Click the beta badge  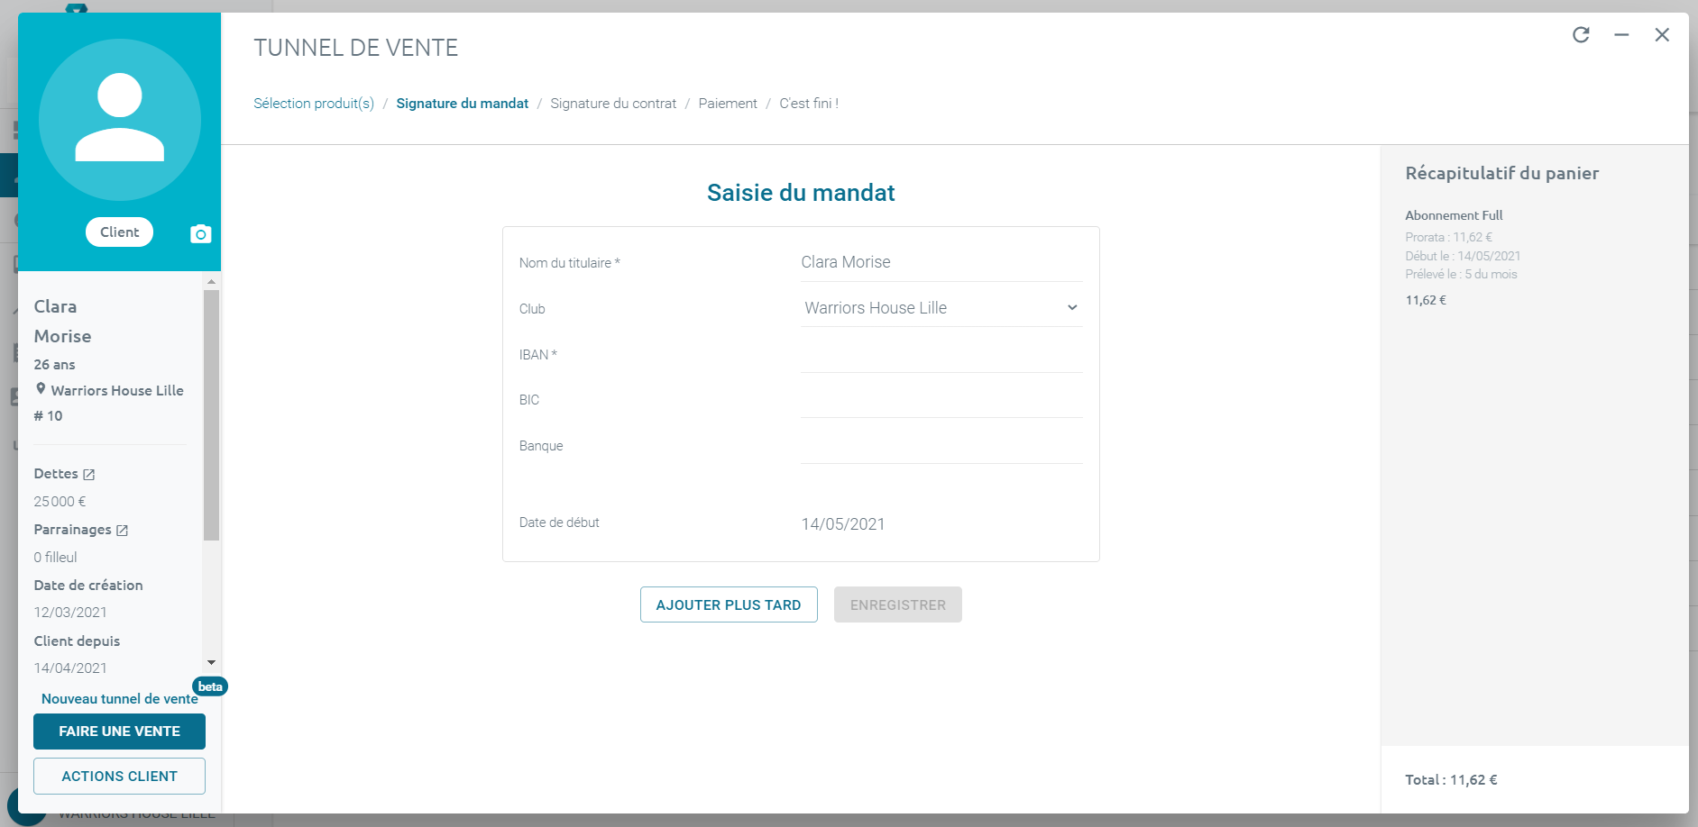pyautogui.click(x=210, y=686)
